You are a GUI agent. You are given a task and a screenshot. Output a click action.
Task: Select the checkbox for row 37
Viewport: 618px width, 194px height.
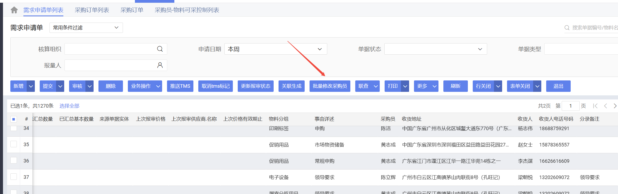click(14, 177)
